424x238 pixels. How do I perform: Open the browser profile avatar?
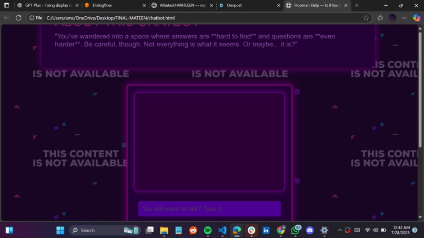click(x=392, y=18)
